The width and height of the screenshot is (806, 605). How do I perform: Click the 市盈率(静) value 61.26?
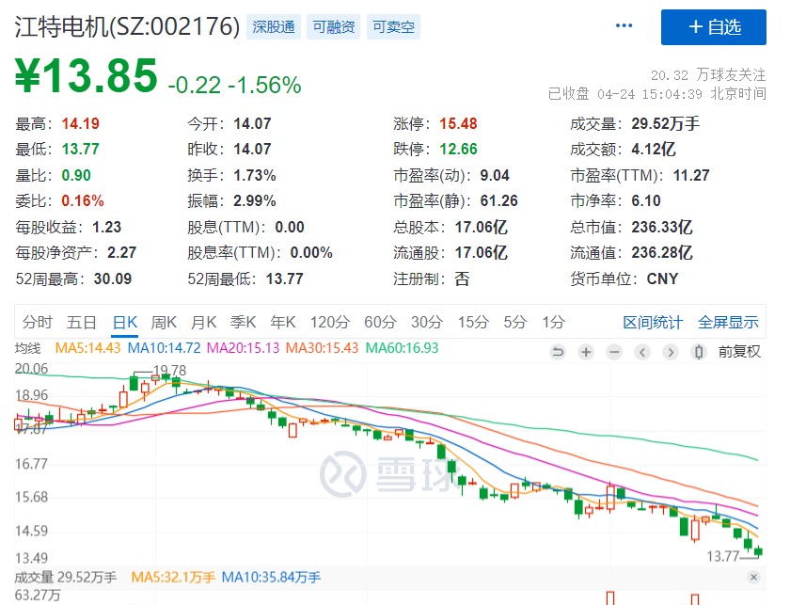498,200
